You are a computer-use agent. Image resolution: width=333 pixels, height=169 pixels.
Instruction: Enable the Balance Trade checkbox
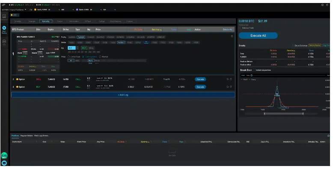coord(240,28)
